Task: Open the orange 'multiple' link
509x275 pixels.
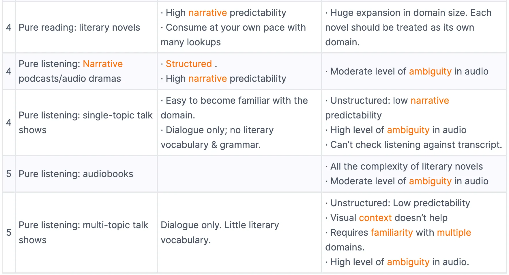Action: point(454,233)
